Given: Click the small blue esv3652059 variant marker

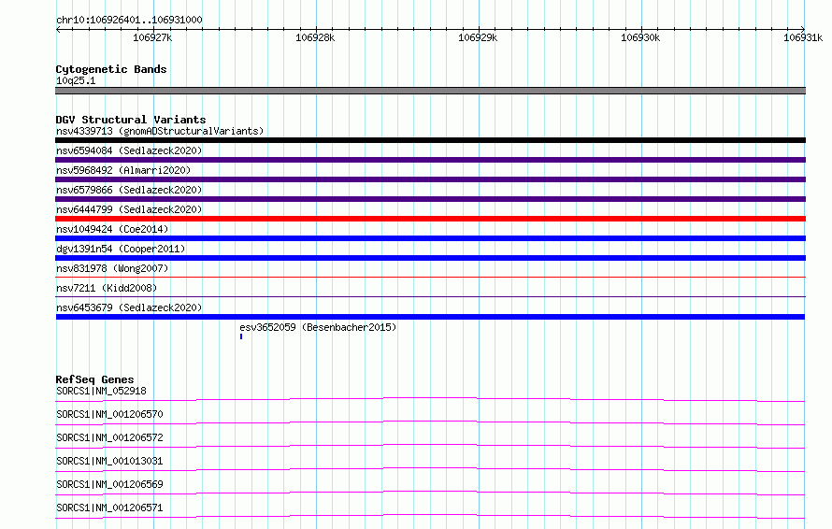Looking at the screenshot, I should click(241, 336).
